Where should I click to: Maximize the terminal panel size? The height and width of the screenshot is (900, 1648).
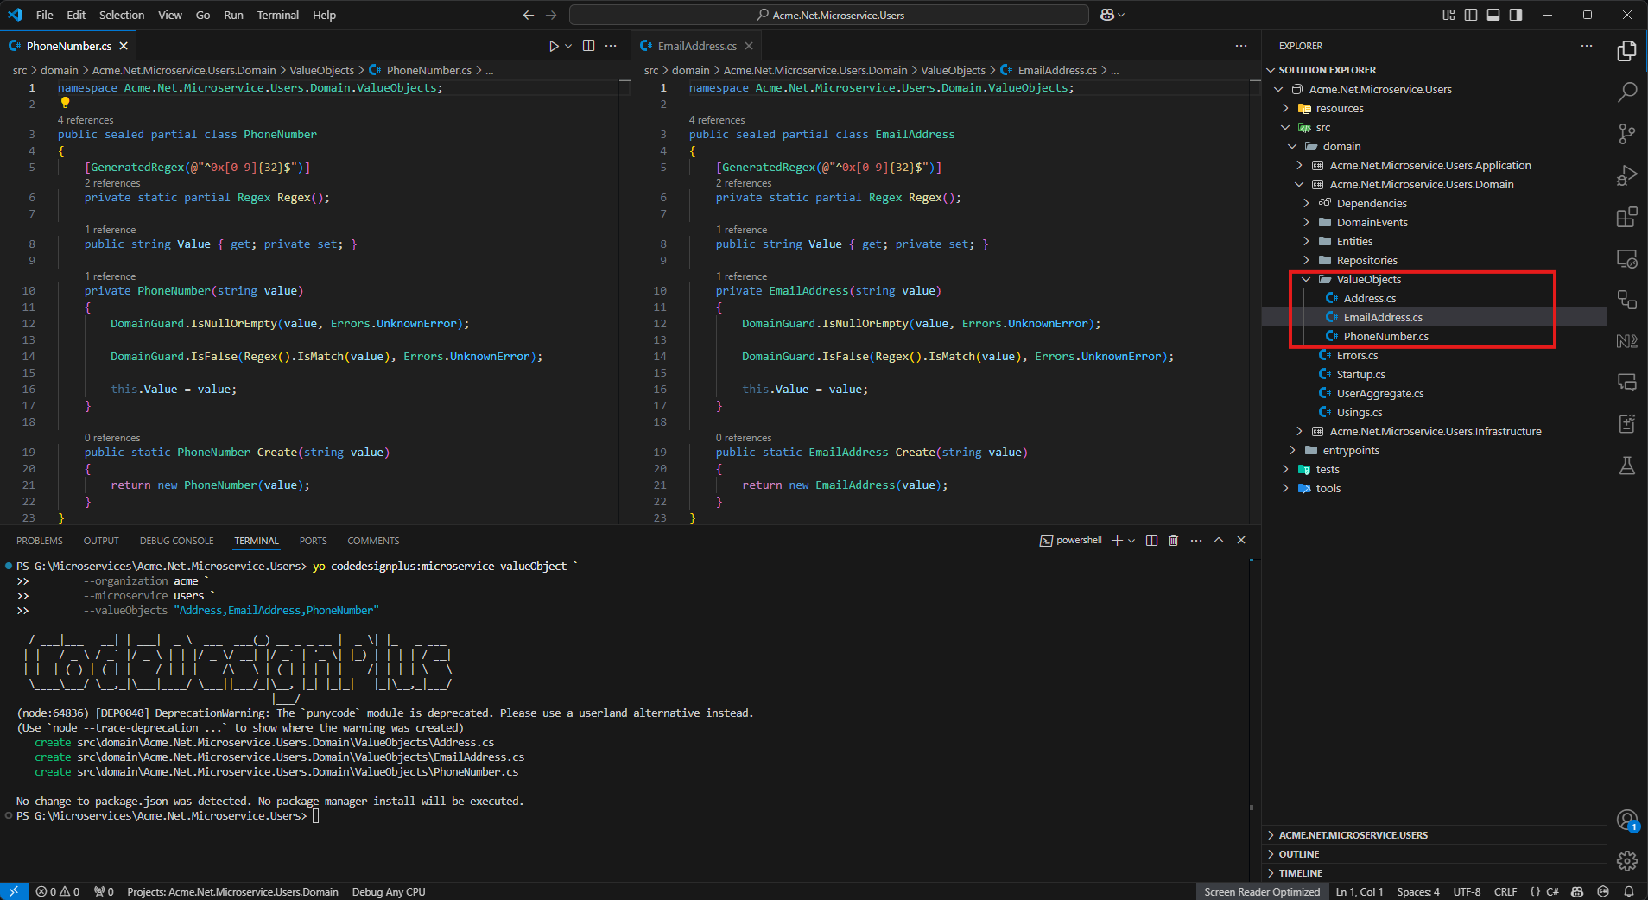click(1219, 540)
